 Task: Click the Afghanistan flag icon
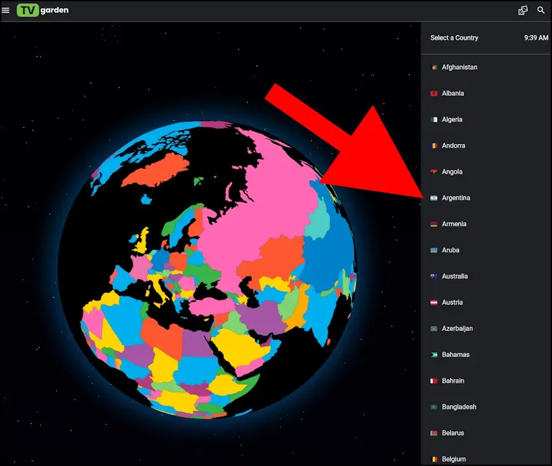coord(434,67)
